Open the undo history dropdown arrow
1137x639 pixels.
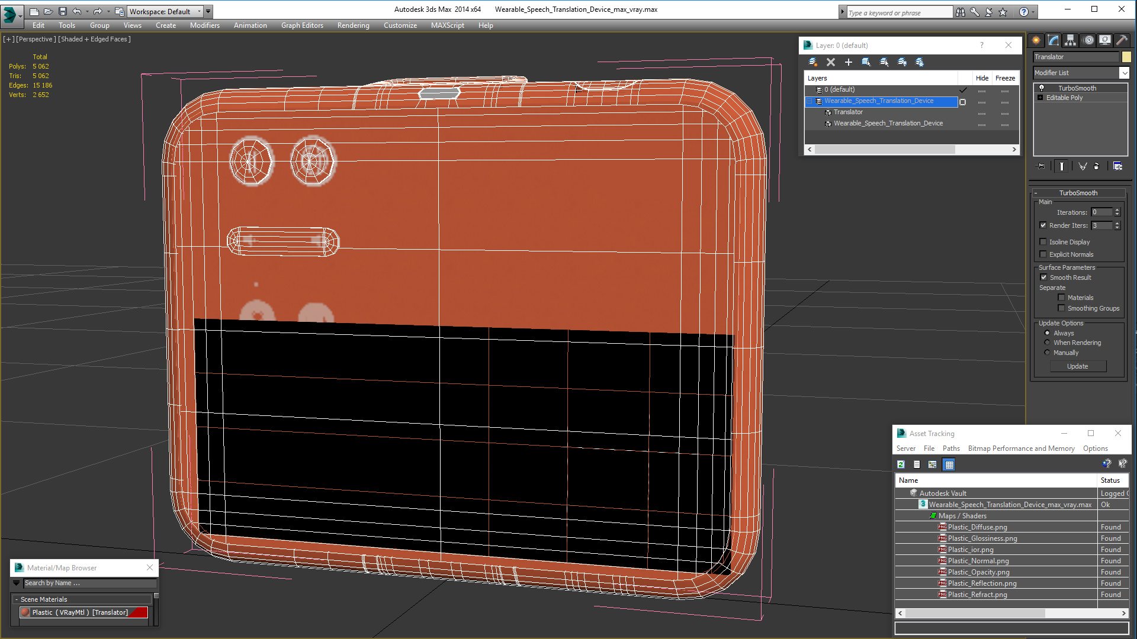coord(87,11)
